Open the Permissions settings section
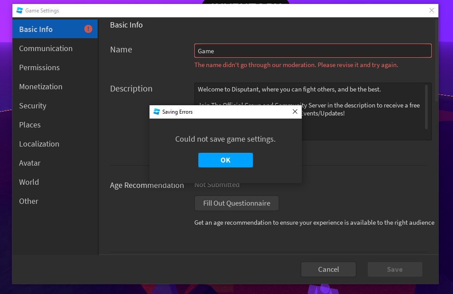 (39, 68)
